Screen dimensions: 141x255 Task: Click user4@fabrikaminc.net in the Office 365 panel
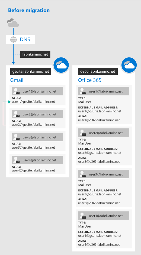click(x=106, y=216)
